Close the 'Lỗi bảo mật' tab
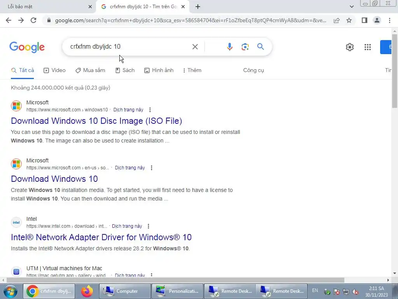Screen dimensions: 398x299 90,7
